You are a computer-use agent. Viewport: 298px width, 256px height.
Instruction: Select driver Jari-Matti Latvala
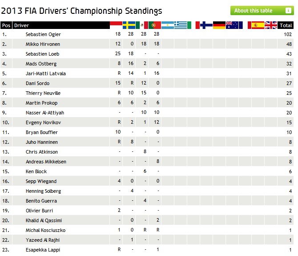(45, 73)
